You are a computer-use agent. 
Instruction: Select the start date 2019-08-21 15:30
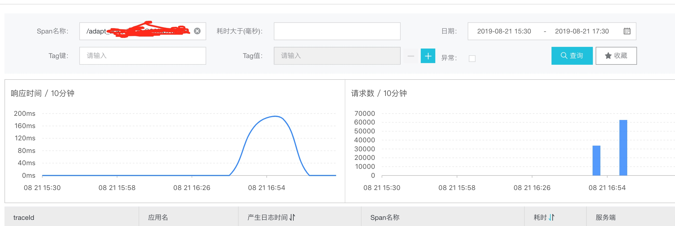point(504,31)
